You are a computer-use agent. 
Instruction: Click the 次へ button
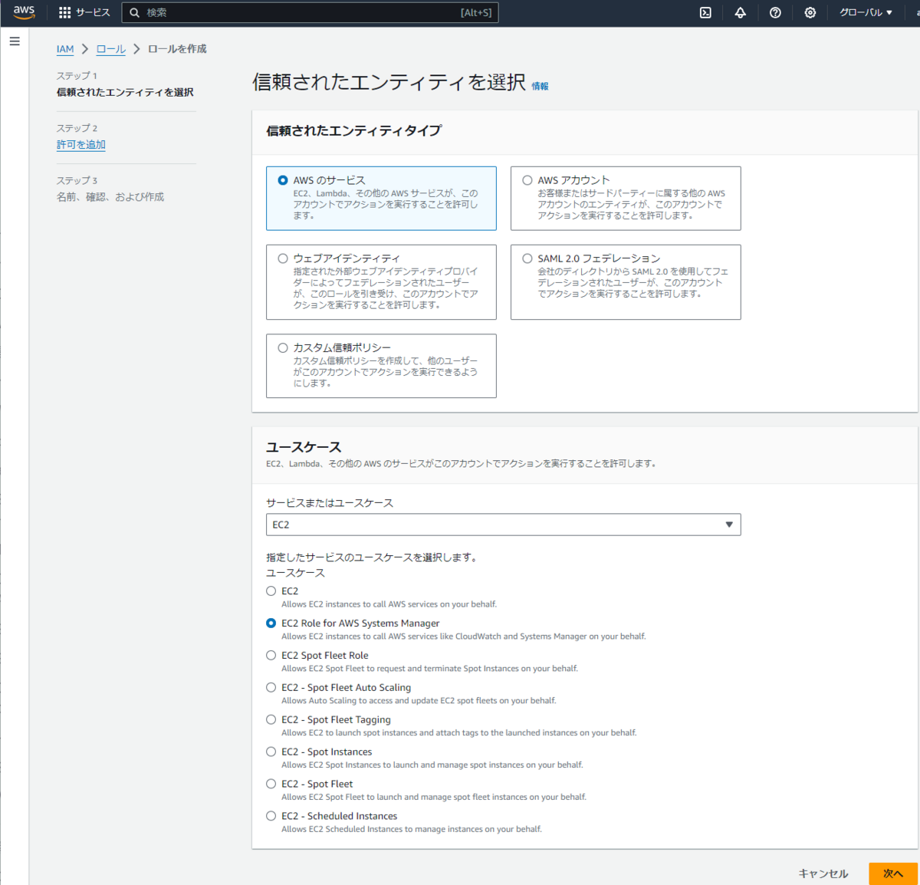tap(893, 873)
